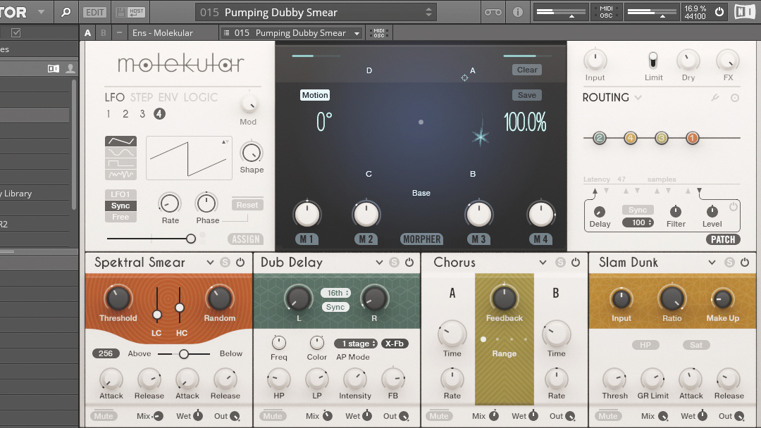Open the 16th delay time dropdown
761x428 pixels.
[x=335, y=293]
